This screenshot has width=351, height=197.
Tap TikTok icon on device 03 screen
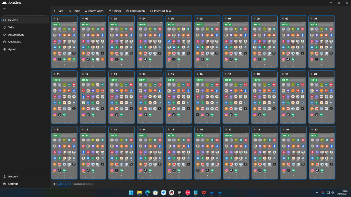tap(117, 59)
